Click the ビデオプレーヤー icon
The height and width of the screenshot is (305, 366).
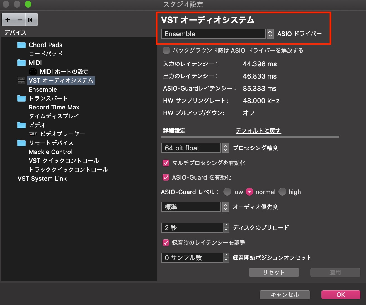tap(33, 134)
